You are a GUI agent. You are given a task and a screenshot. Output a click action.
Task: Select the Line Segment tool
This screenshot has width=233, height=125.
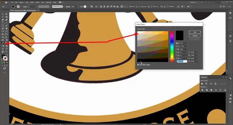[x=6, y=23]
